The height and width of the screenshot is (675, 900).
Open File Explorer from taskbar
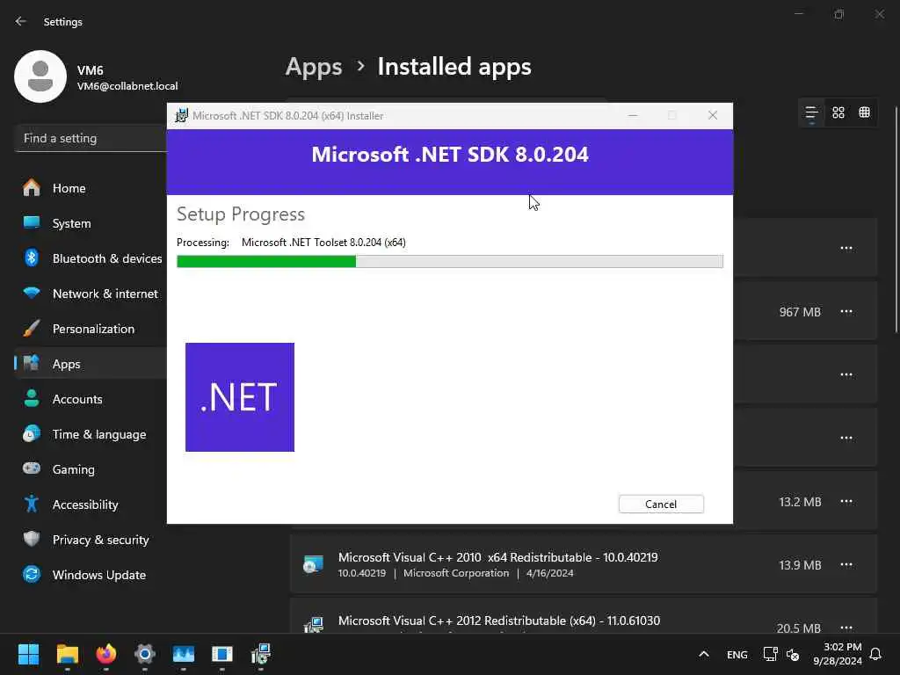click(67, 654)
